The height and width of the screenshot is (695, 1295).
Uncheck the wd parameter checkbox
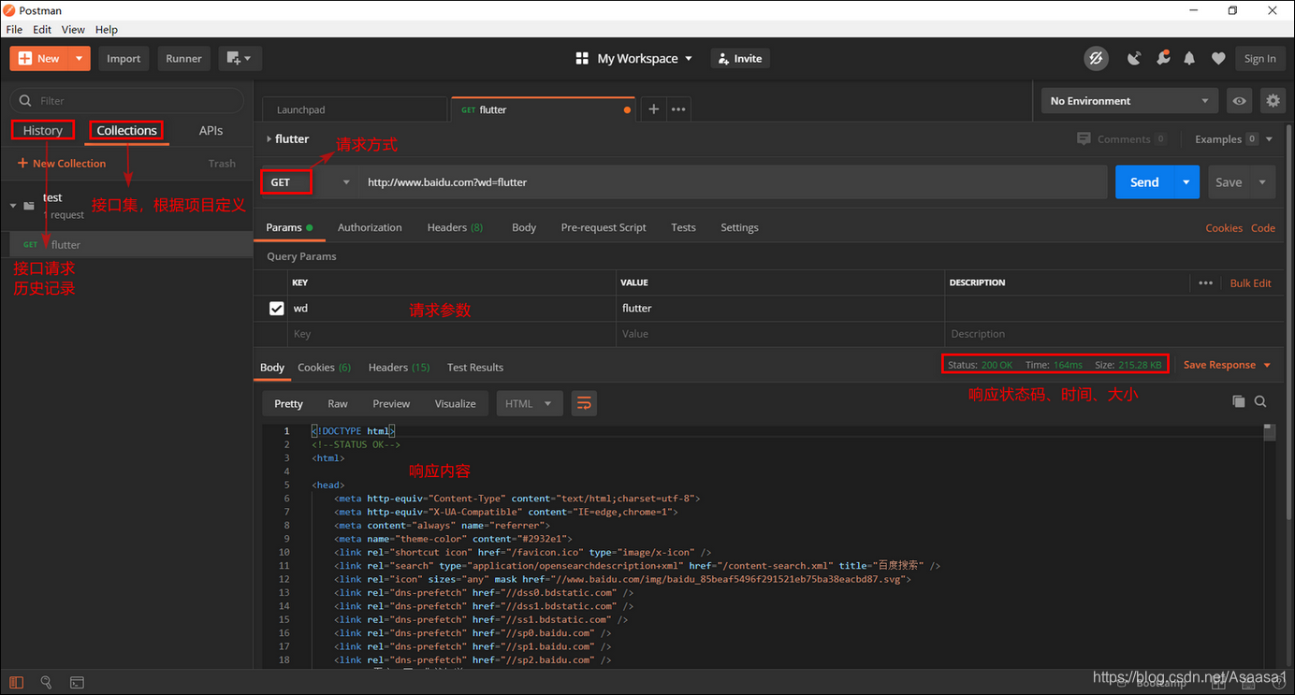(276, 308)
